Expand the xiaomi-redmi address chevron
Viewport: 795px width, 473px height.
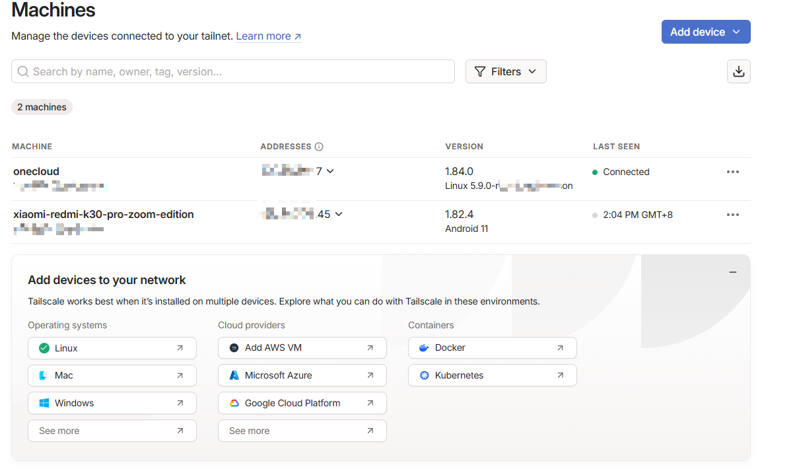pyautogui.click(x=339, y=214)
